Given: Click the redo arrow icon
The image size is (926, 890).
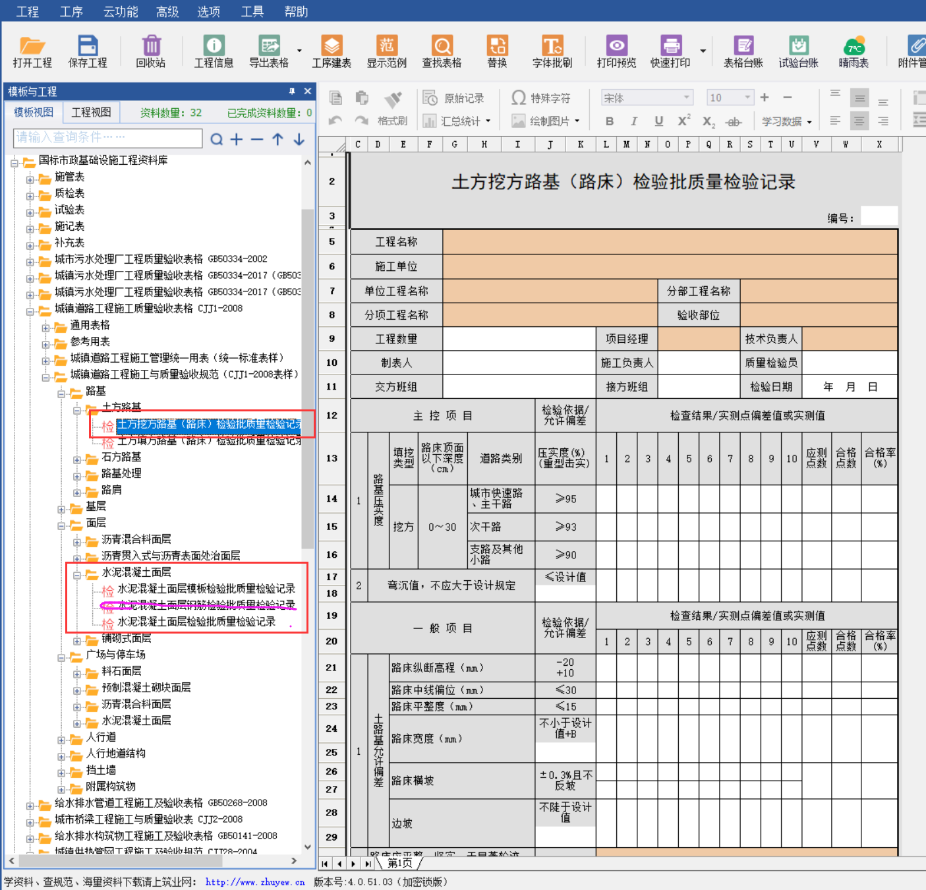Looking at the screenshot, I should 361,121.
